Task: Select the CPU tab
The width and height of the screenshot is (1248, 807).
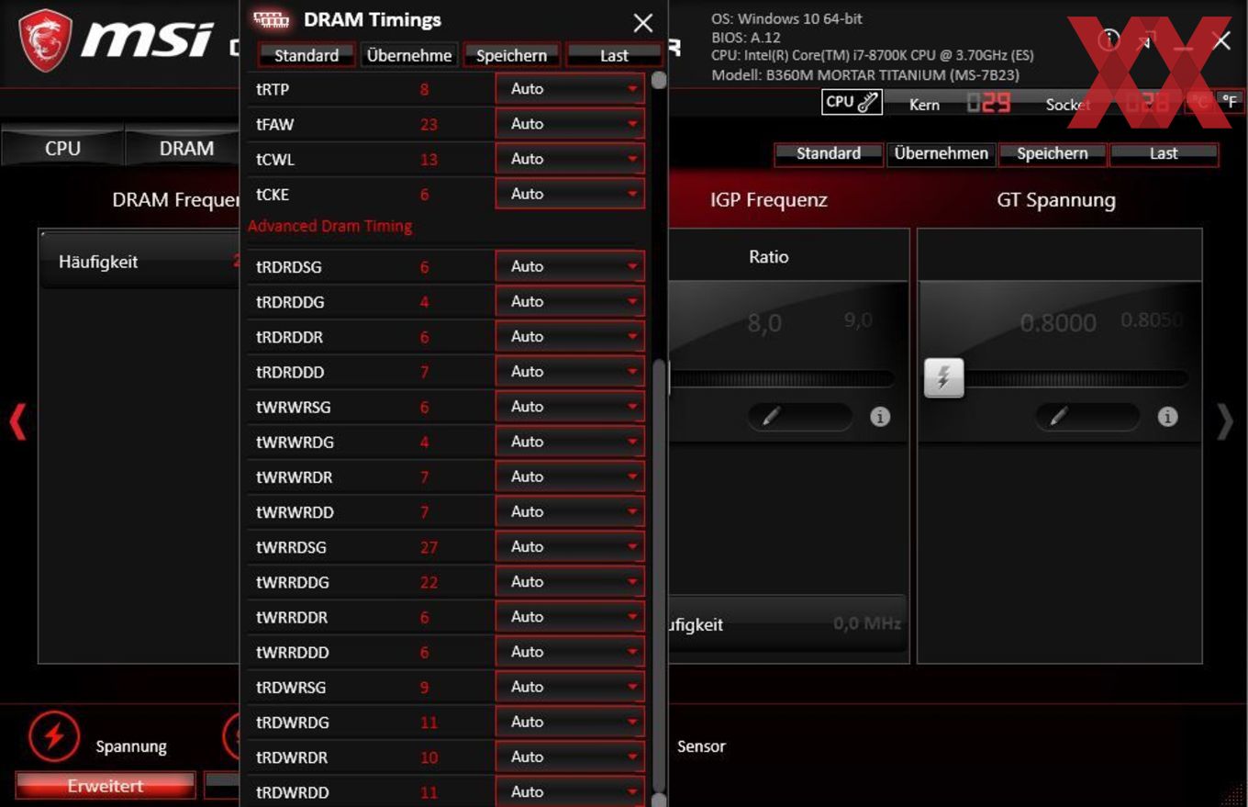Action: [x=62, y=148]
